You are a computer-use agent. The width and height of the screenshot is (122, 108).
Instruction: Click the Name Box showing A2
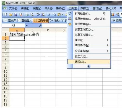click(13, 26)
